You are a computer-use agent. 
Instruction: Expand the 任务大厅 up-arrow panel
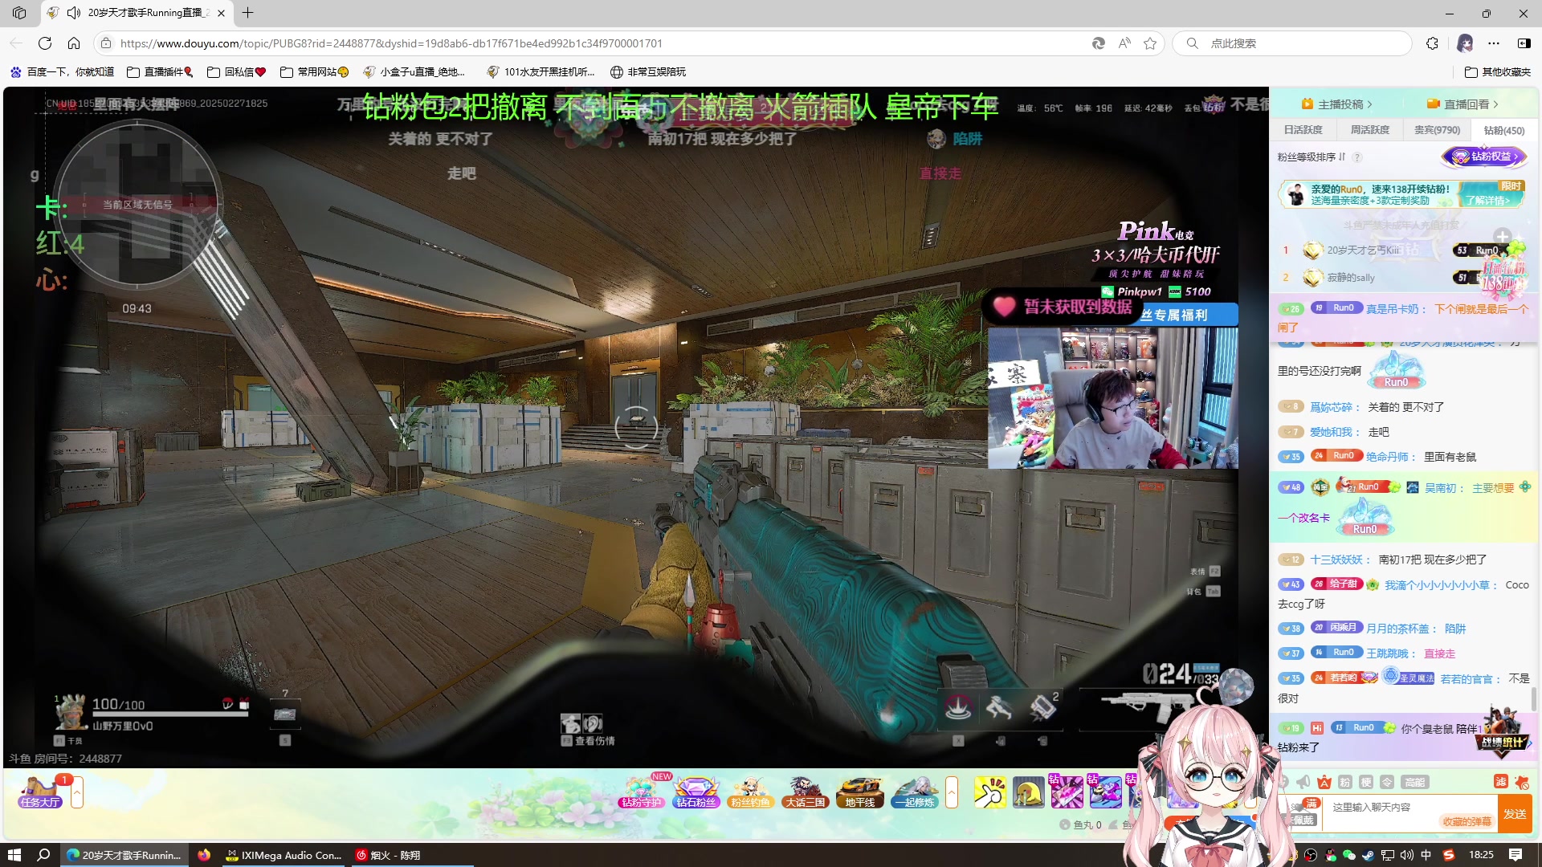pyautogui.click(x=77, y=793)
